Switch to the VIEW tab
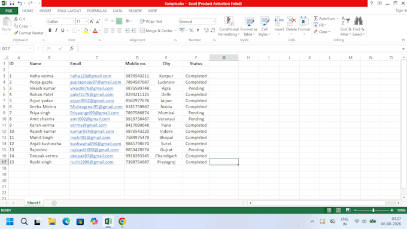The width and height of the screenshot is (407, 229). click(x=153, y=11)
